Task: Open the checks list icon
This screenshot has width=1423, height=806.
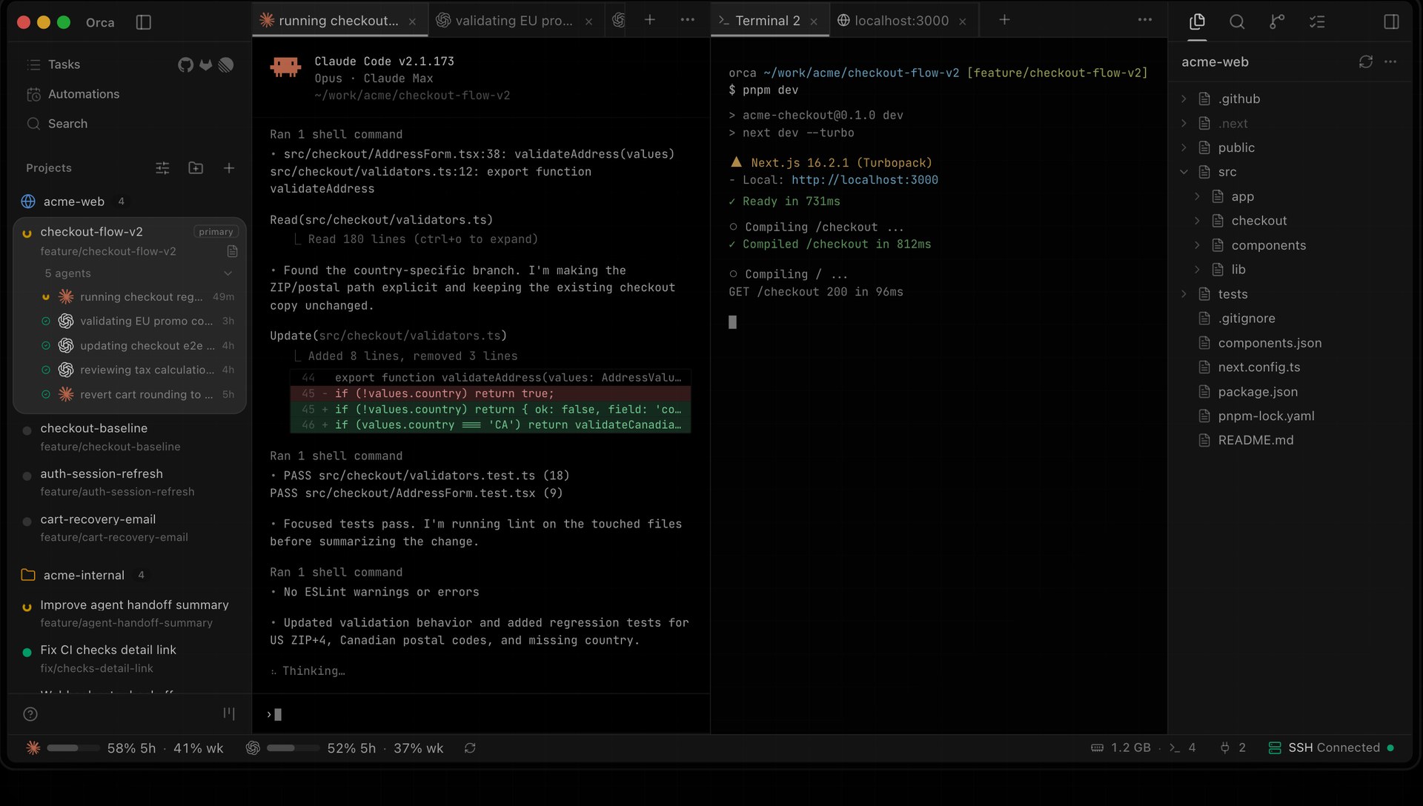Action: [1317, 21]
